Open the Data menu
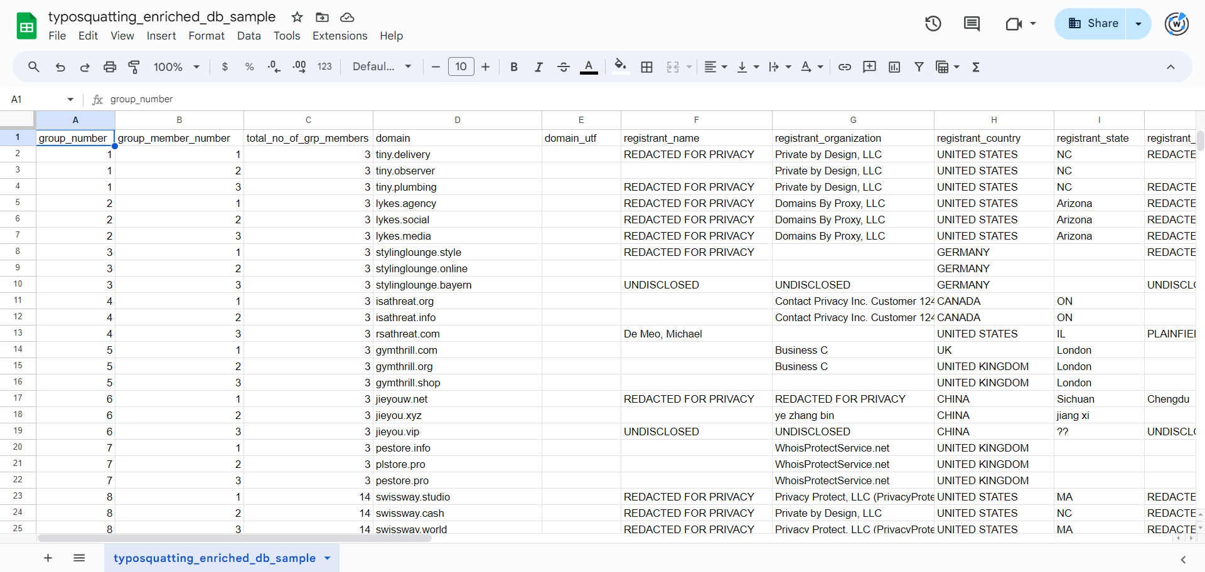This screenshot has height=572, width=1205. (x=249, y=36)
